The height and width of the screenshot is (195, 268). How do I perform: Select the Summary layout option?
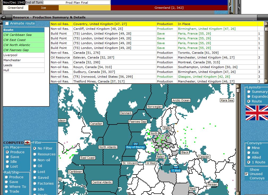click(249, 92)
